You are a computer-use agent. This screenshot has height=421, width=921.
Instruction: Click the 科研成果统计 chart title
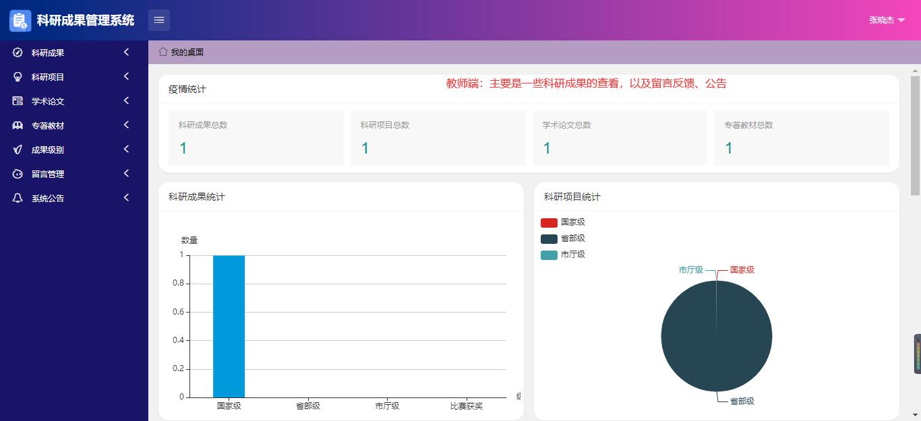[197, 197]
